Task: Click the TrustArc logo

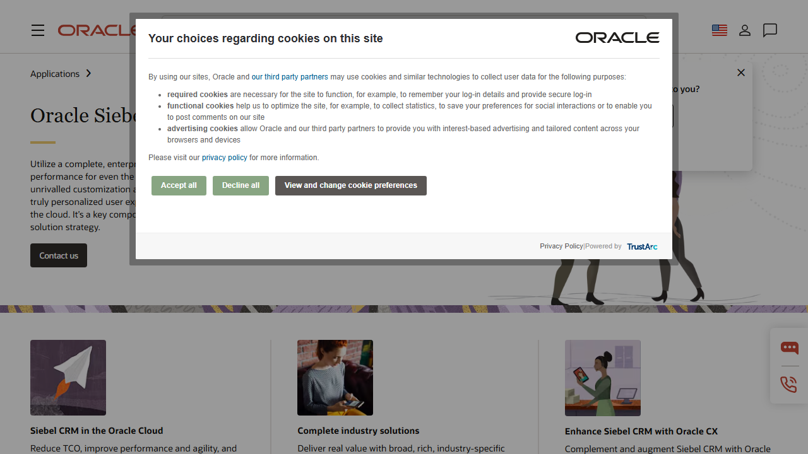Action: (642, 247)
